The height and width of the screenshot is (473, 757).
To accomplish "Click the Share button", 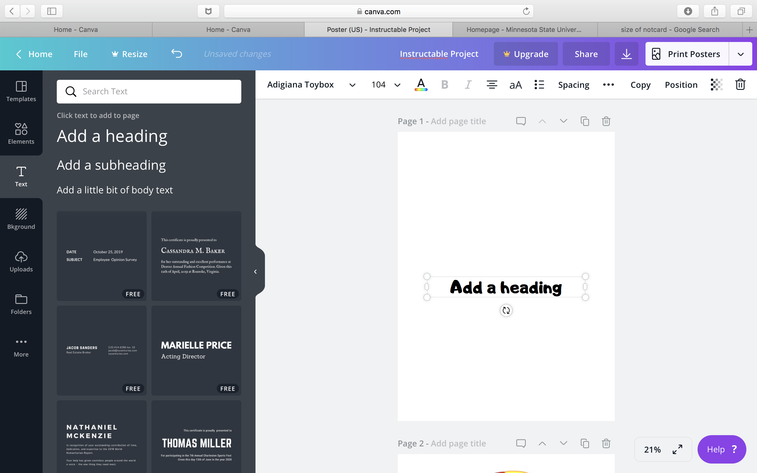I will 585,54.
